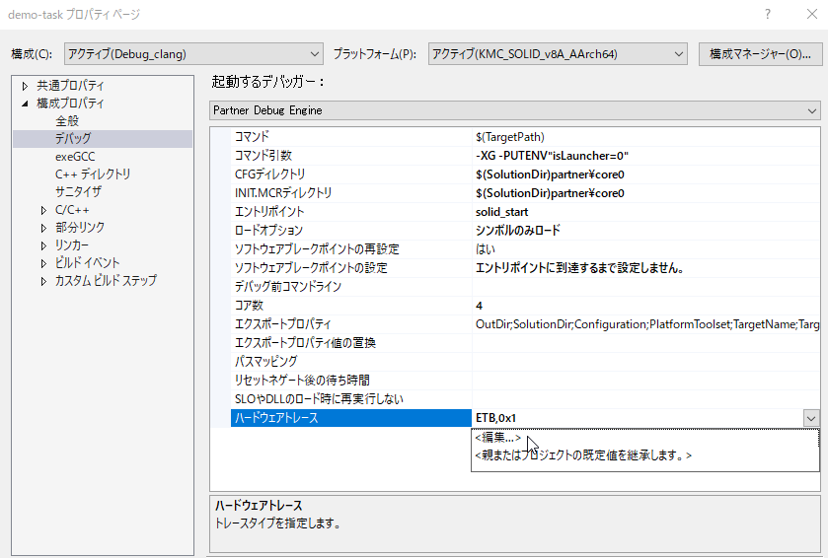Expand the C/C++ tree node

coord(43,210)
